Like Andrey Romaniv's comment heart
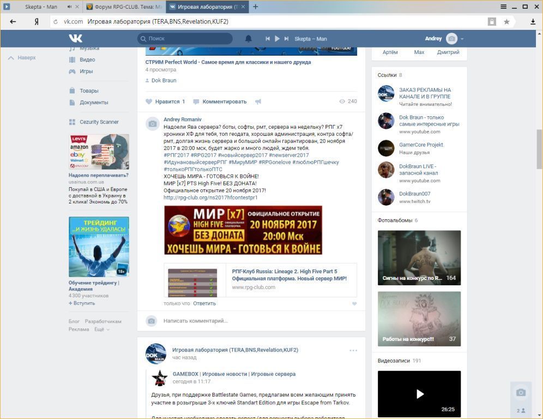The height and width of the screenshot is (419, 543). pyautogui.click(x=354, y=303)
